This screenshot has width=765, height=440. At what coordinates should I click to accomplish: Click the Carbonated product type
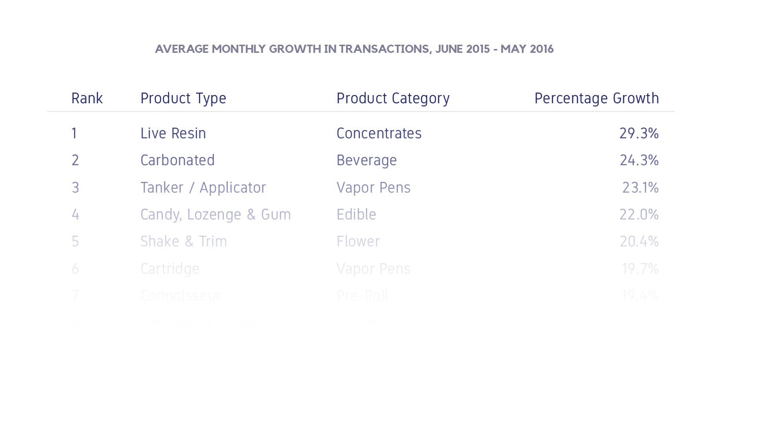click(x=177, y=160)
